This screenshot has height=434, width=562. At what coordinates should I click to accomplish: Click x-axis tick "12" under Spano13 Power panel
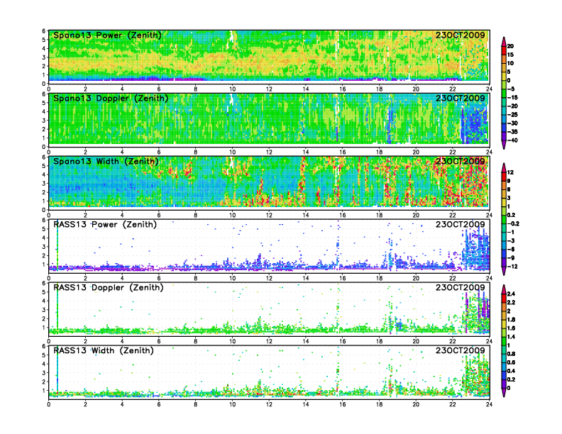click(269, 89)
